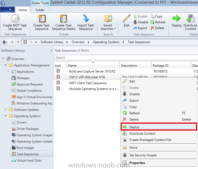
Task: Sort list by Name column header
Action: click(x=93, y=65)
